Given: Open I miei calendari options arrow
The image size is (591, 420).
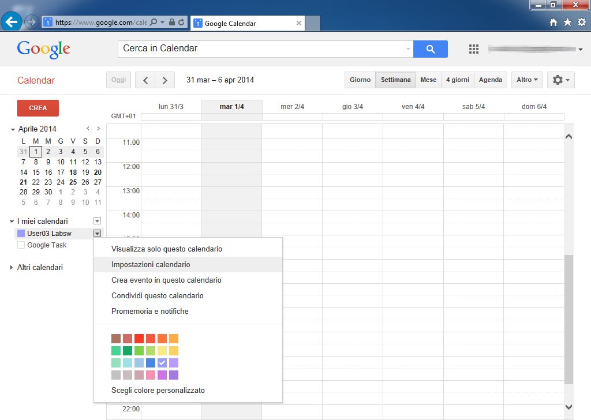Looking at the screenshot, I should coord(97,221).
